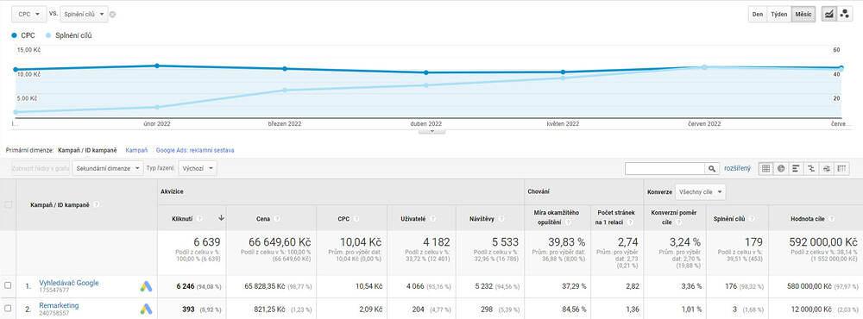
Task: Open the rozšířený advanced filter link
Action: pyautogui.click(x=737, y=168)
